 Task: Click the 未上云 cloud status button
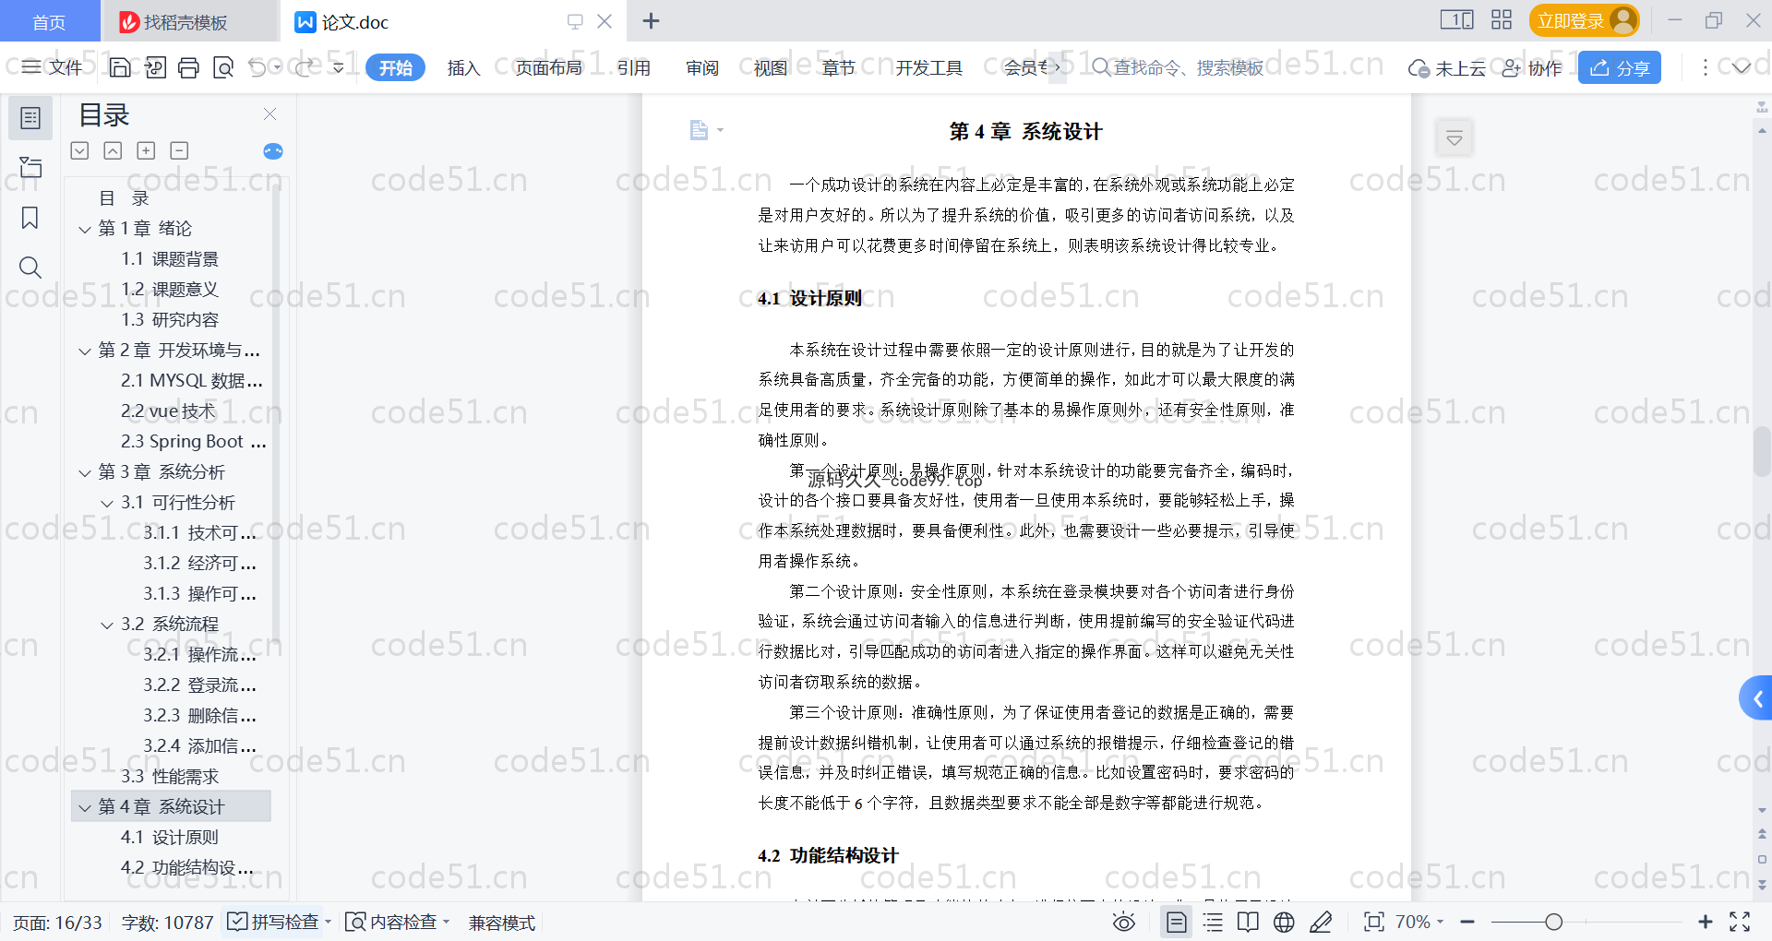click(1447, 67)
